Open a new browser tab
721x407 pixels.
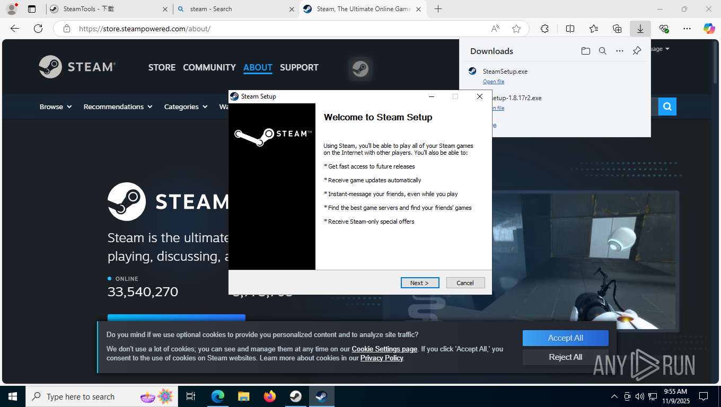438,9
